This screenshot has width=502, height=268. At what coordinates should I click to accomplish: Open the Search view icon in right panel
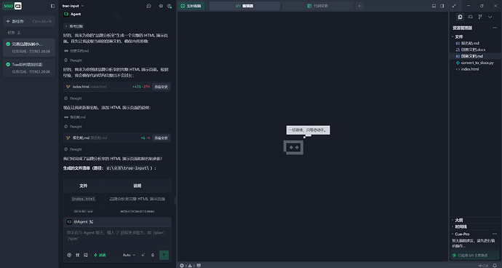[470, 17]
